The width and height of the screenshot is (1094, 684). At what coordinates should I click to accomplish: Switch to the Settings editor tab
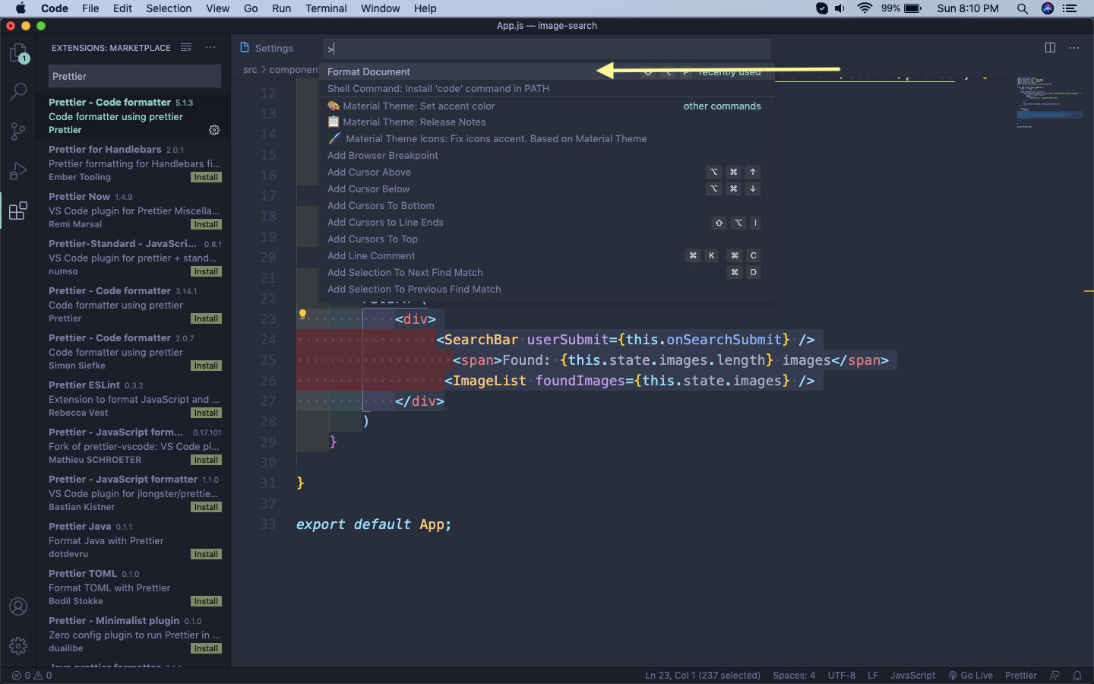(274, 48)
